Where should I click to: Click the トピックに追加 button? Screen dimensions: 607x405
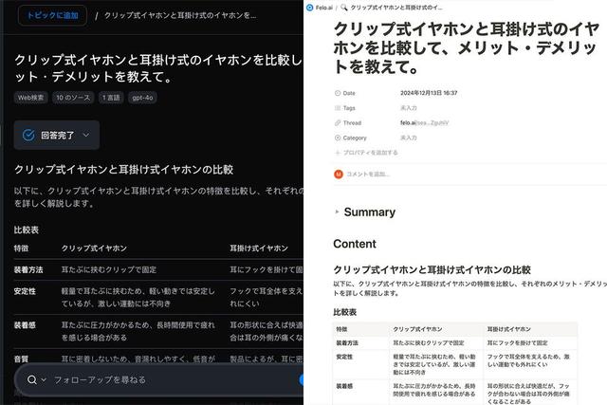(52, 15)
